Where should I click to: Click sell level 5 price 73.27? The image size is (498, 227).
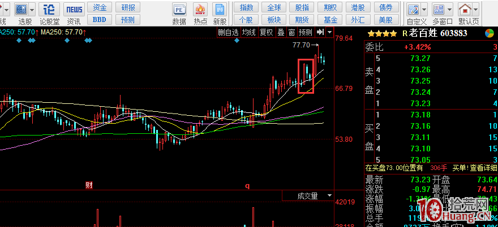(x=420, y=58)
